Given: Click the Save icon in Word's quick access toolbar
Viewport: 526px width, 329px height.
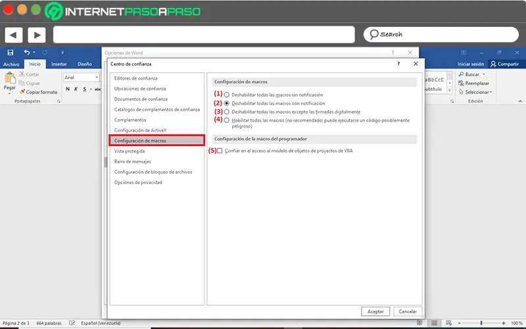Looking at the screenshot, I should [11, 53].
